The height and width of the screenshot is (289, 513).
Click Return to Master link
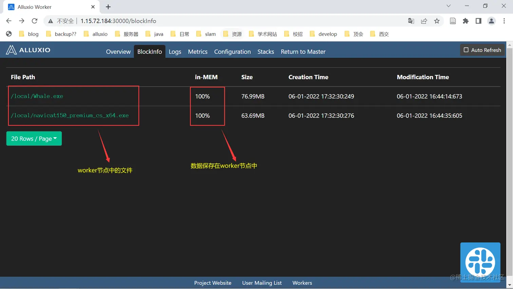303,52
